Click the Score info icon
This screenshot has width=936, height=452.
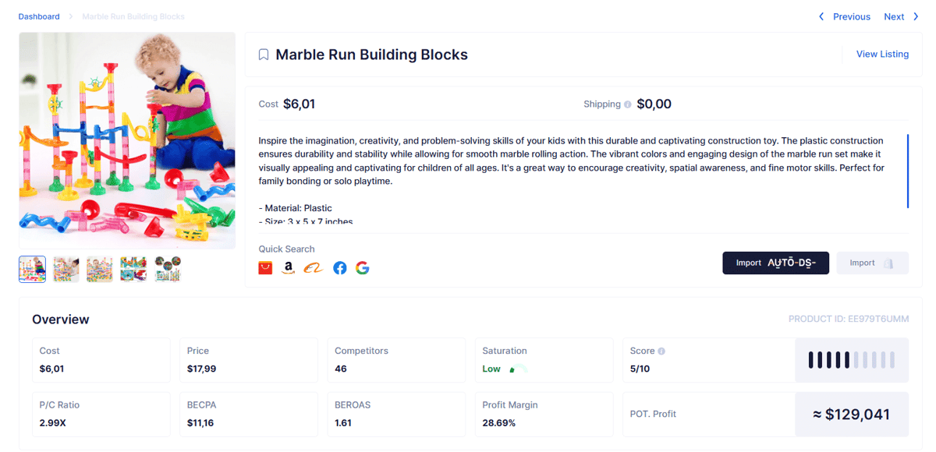click(661, 351)
